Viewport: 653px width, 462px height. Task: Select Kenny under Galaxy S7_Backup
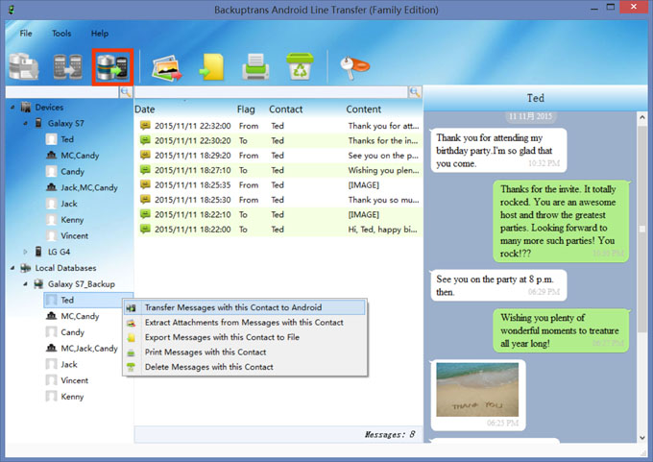[x=72, y=397]
